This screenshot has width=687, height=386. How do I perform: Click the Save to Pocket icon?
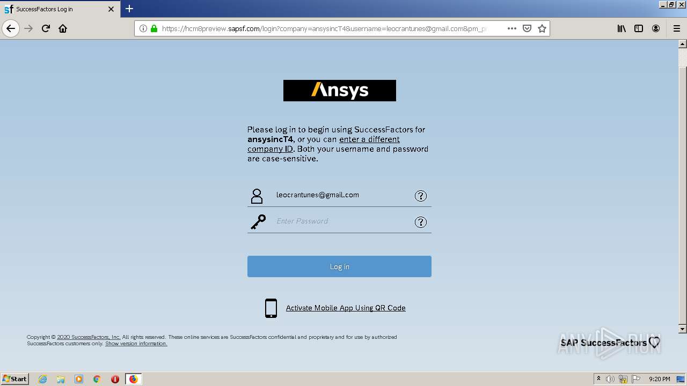click(x=527, y=28)
